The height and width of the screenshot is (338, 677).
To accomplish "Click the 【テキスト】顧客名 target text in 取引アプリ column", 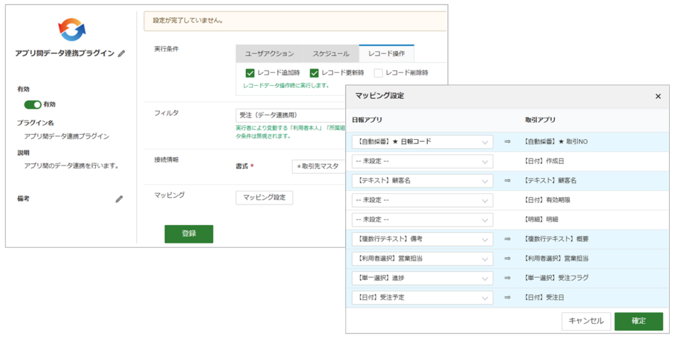I will pyautogui.click(x=549, y=181).
